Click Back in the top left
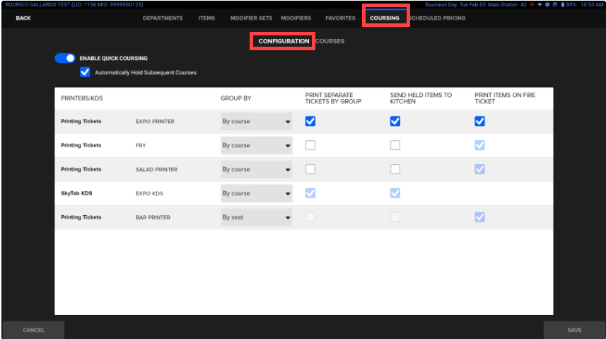 click(23, 18)
